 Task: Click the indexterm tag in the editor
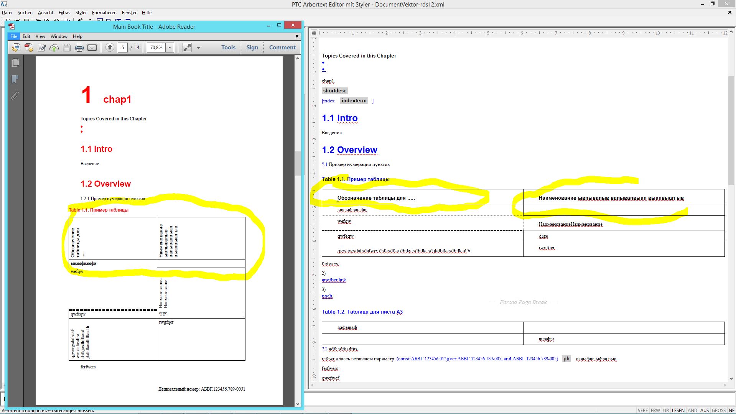coord(354,101)
